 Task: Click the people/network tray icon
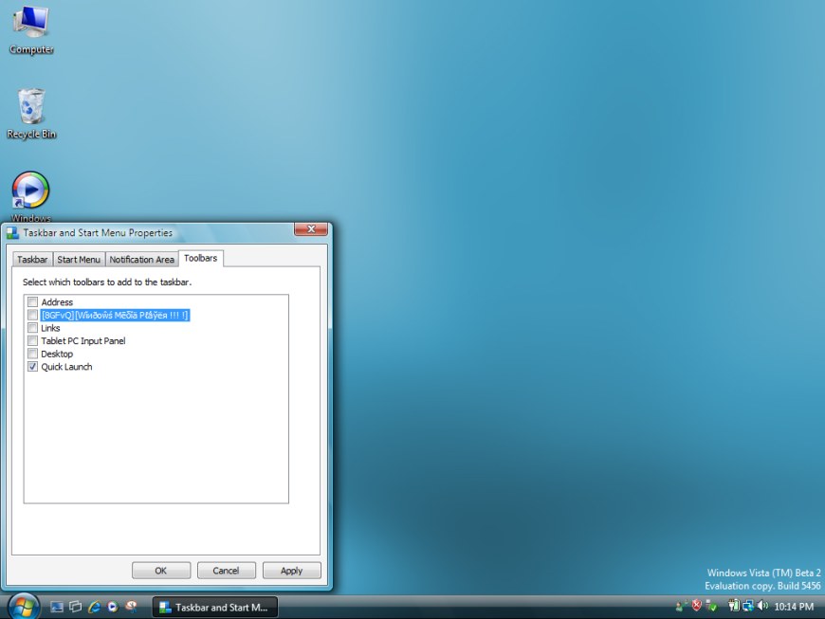coord(682,607)
